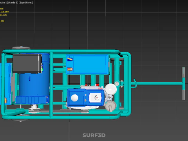
Task: Select the white round air filter
Action: (111, 89)
